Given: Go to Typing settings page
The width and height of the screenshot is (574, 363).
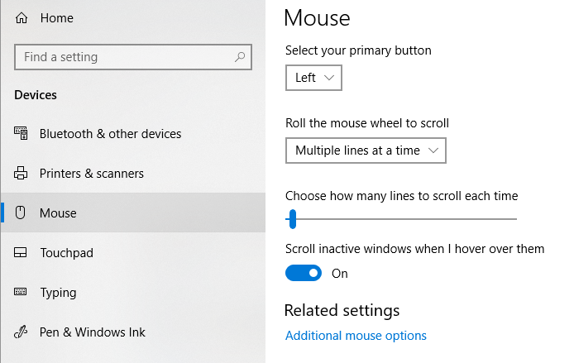Looking at the screenshot, I should [x=58, y=293].
